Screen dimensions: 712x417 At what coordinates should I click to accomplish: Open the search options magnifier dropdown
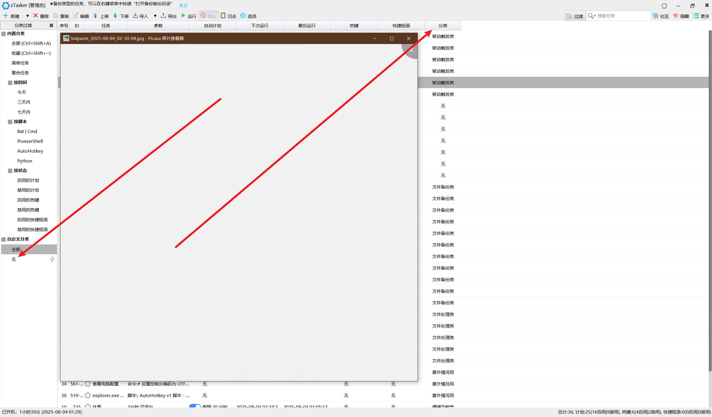pyautogui.click(x=592, y=16)
